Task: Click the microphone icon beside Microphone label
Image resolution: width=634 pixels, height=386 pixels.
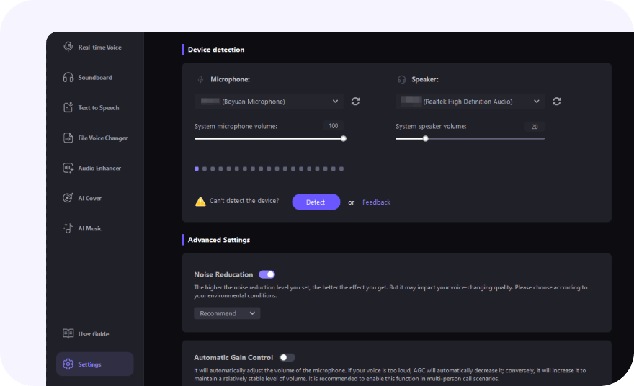Action: (200, 80)
